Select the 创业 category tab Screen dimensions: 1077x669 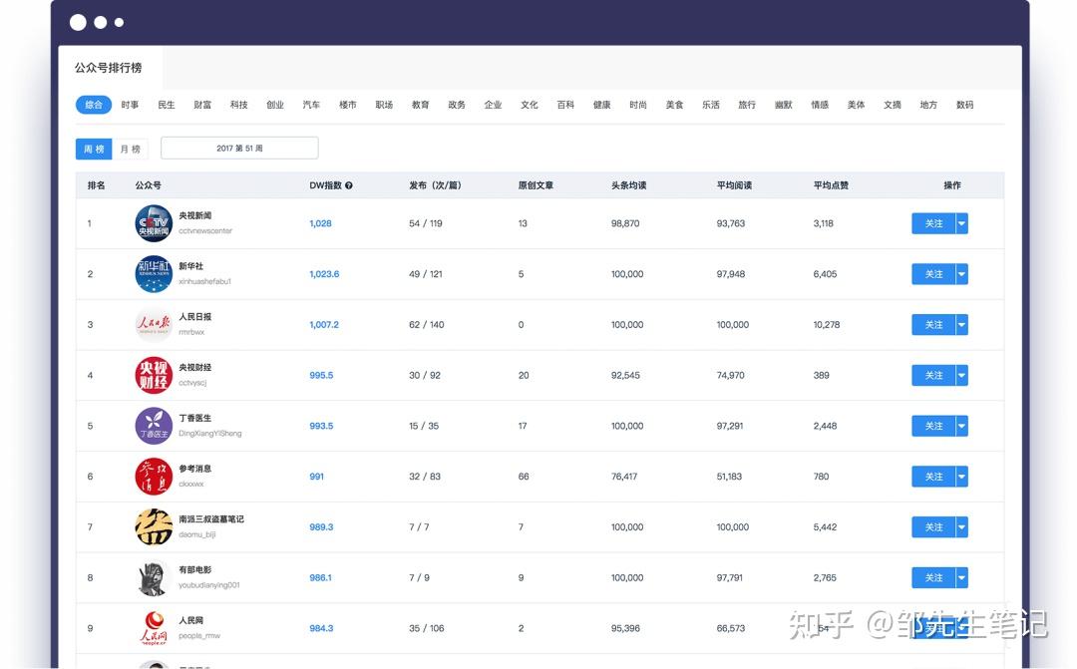(x=275, y=105)
